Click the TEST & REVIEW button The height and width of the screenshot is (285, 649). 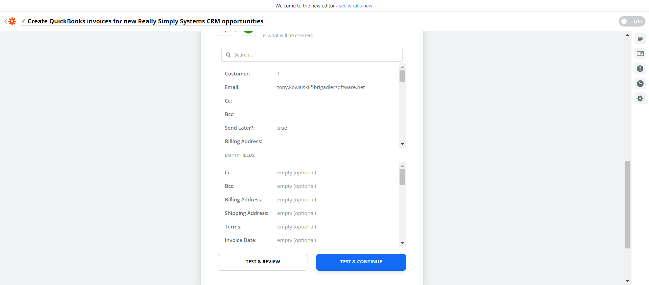[263, 262]
